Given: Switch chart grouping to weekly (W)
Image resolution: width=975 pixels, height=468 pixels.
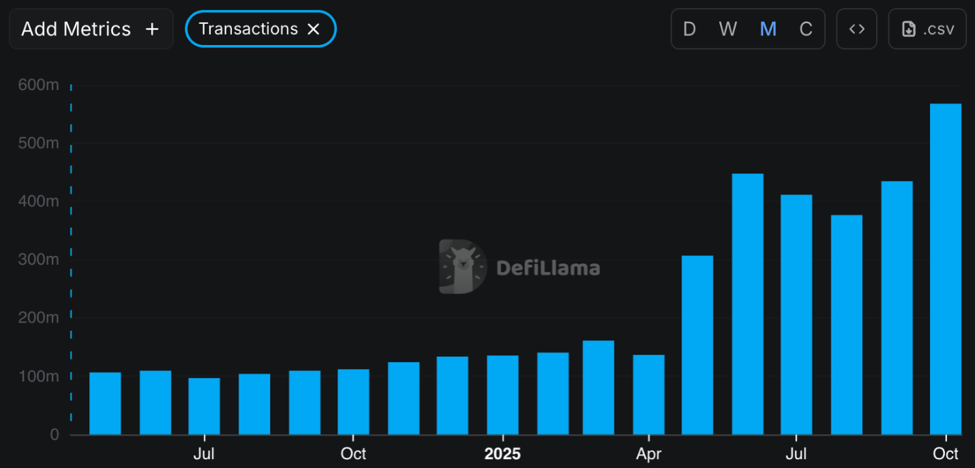Looking at the screenshot, I should point(727,29).
